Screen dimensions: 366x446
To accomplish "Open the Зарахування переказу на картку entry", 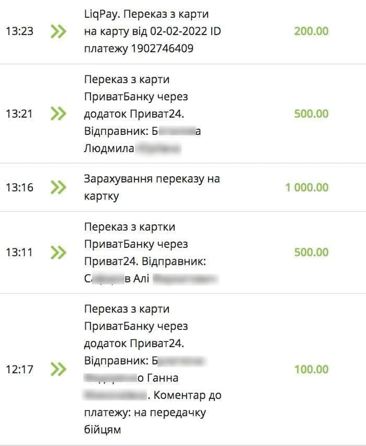I will (152, 187).
